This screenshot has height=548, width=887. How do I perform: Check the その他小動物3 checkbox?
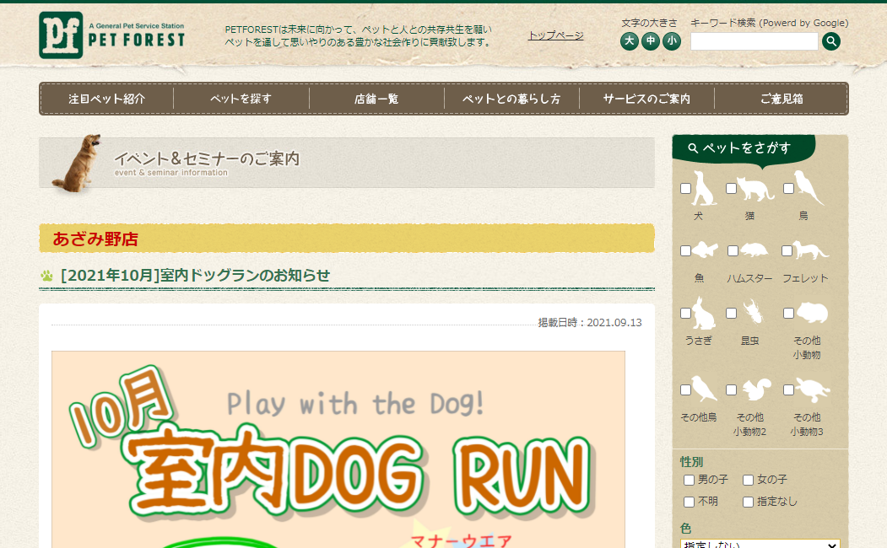point(788,390)
